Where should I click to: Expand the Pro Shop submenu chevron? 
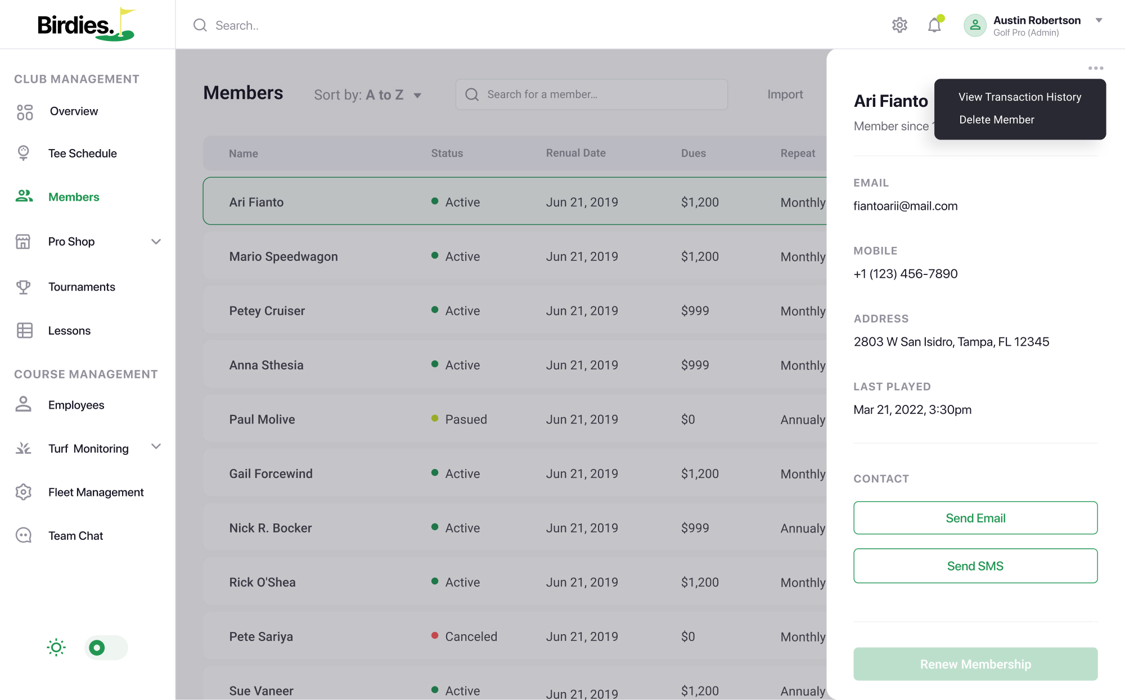(156, 242)
